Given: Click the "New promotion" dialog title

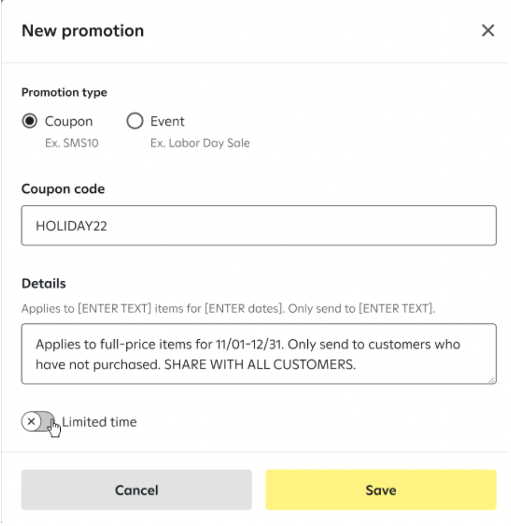Looking at the screenshot, I should coord(83,31).
